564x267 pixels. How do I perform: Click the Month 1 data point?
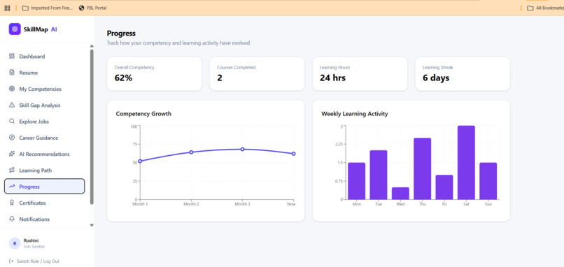[140, 161]
